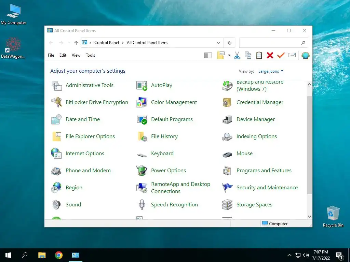Select the My Computer desktop icon
Viewport: 350px width, 262px height.
pos(13,14)
